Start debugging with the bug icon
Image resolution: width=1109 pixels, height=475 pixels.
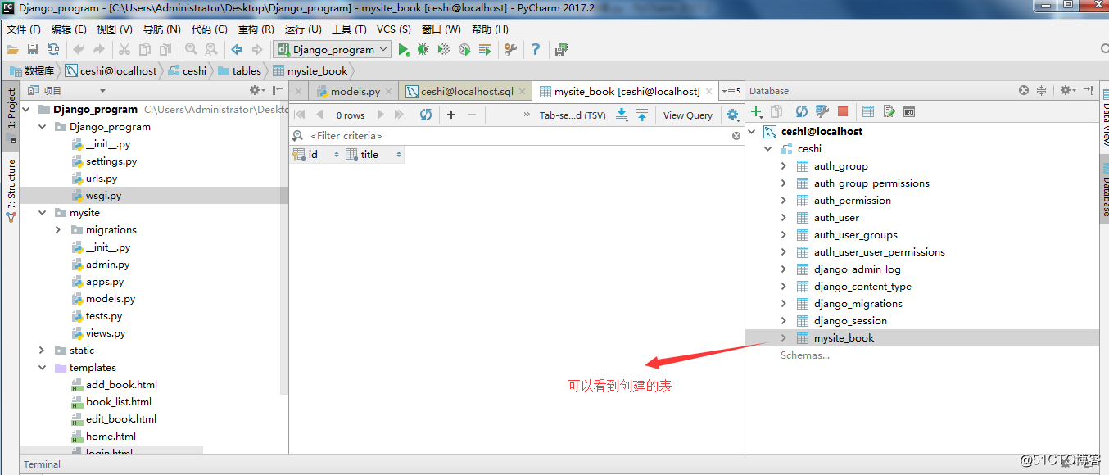point(423,50)
